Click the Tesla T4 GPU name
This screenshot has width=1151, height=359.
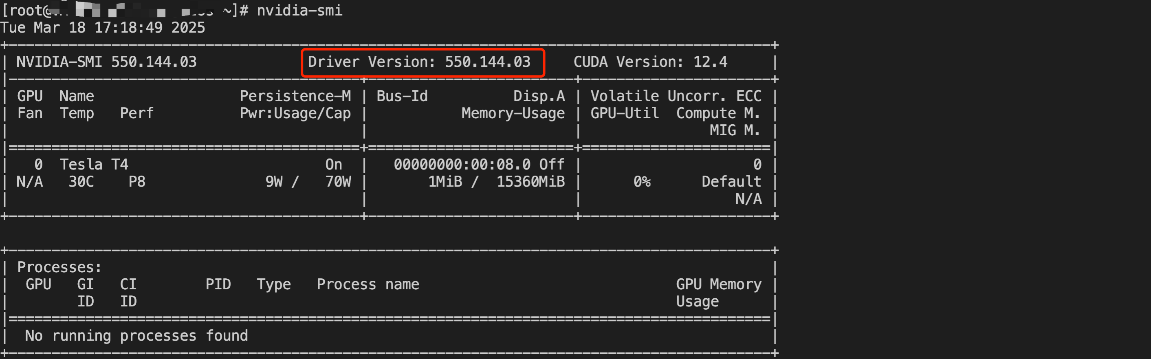(x=94, y=165)
